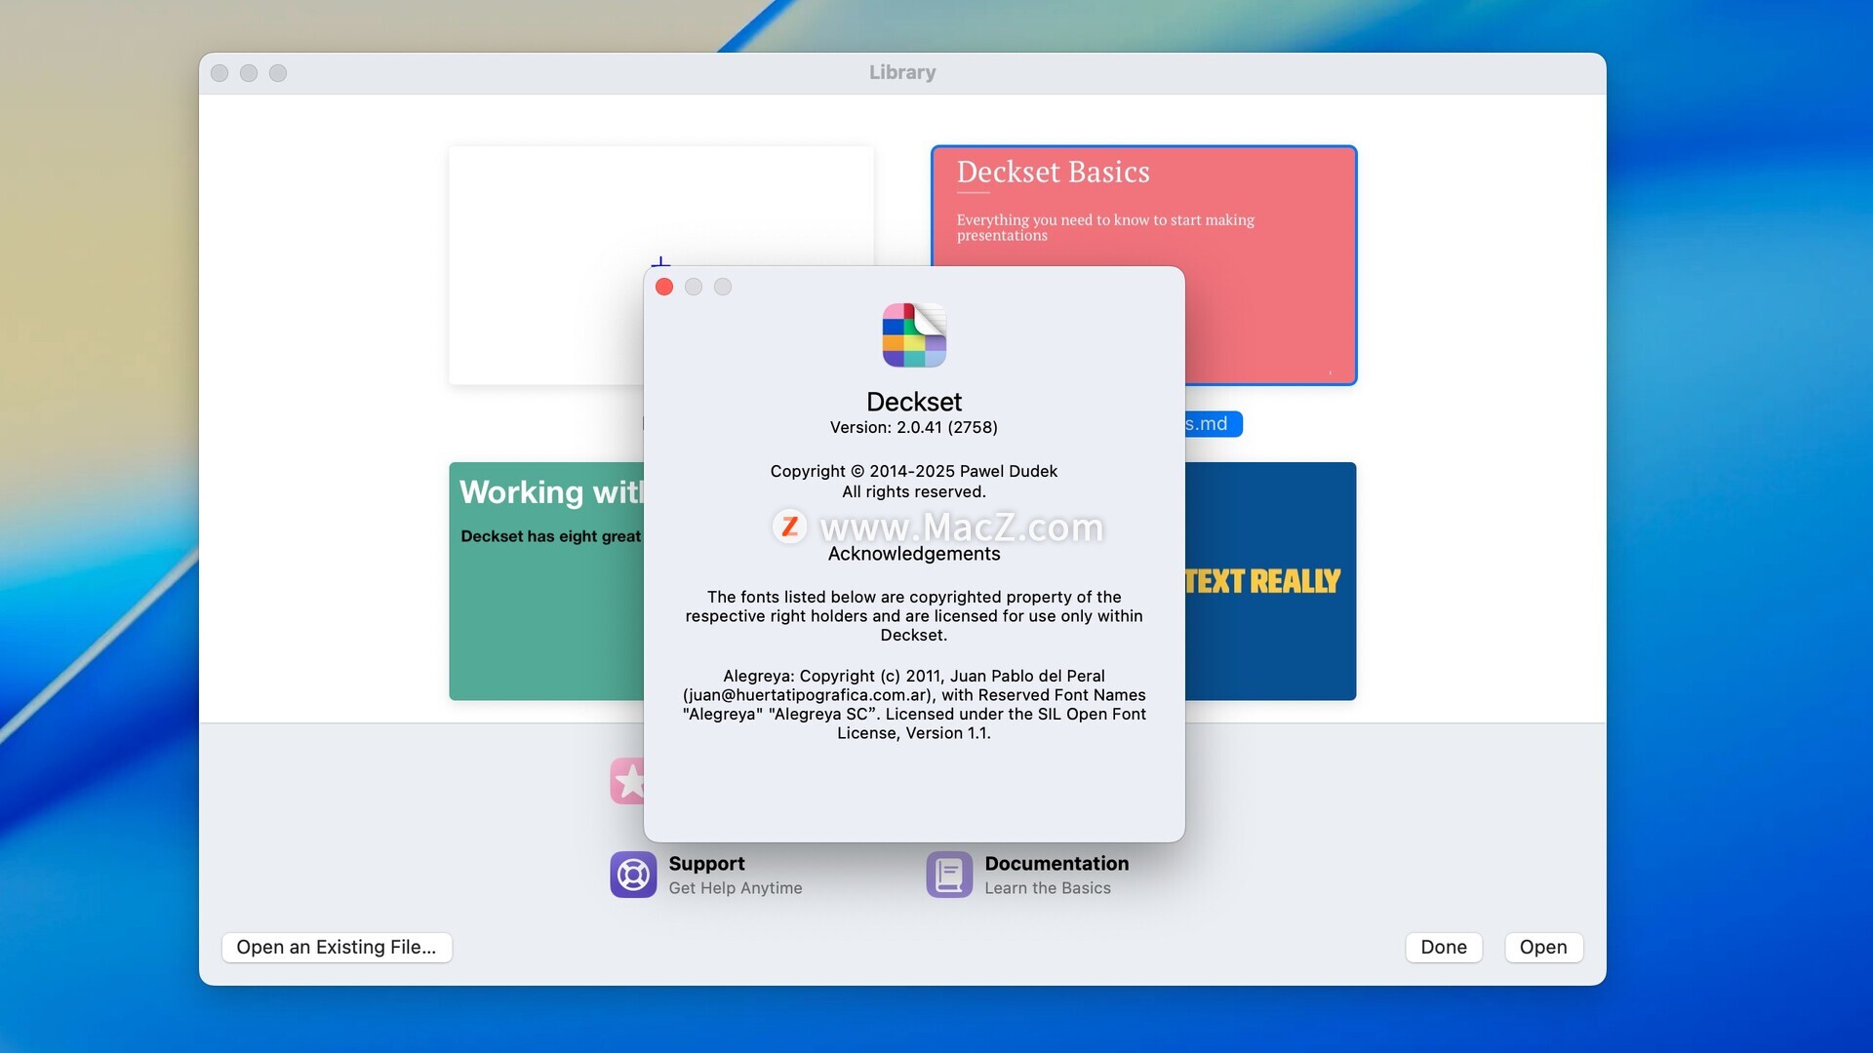This screenshot has height=1053, width=1873.
Task: Click the fonts listed below paragraph
Action: (914, 615)
